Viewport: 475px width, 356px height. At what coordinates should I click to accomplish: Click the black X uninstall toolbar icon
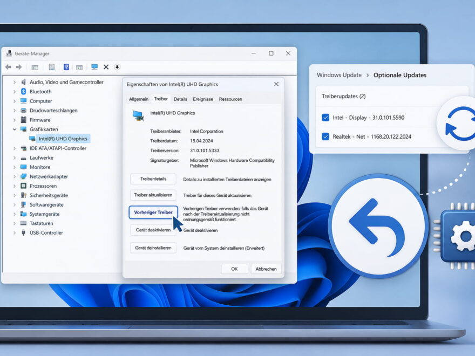[106, 67]
